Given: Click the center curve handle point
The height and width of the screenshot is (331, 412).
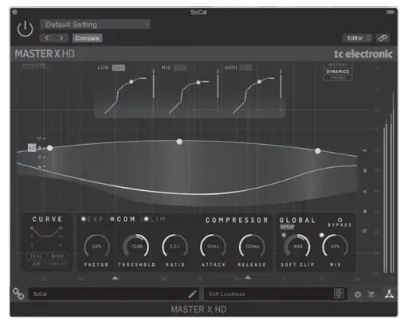Looking at the screenshot, I should tap(179, 142).
